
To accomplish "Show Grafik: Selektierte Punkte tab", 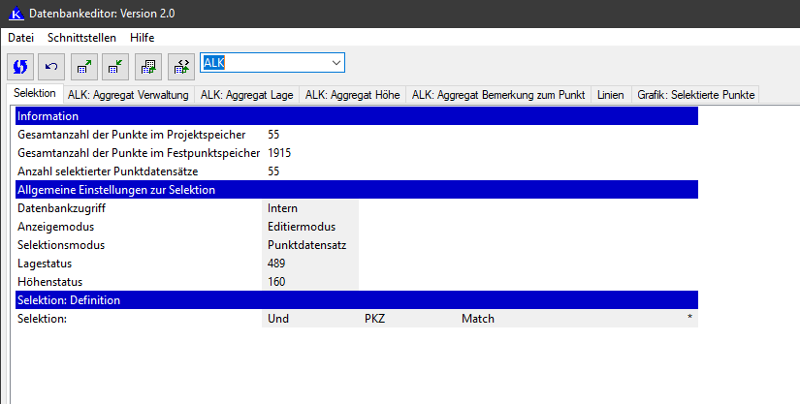I will [695, 95].
